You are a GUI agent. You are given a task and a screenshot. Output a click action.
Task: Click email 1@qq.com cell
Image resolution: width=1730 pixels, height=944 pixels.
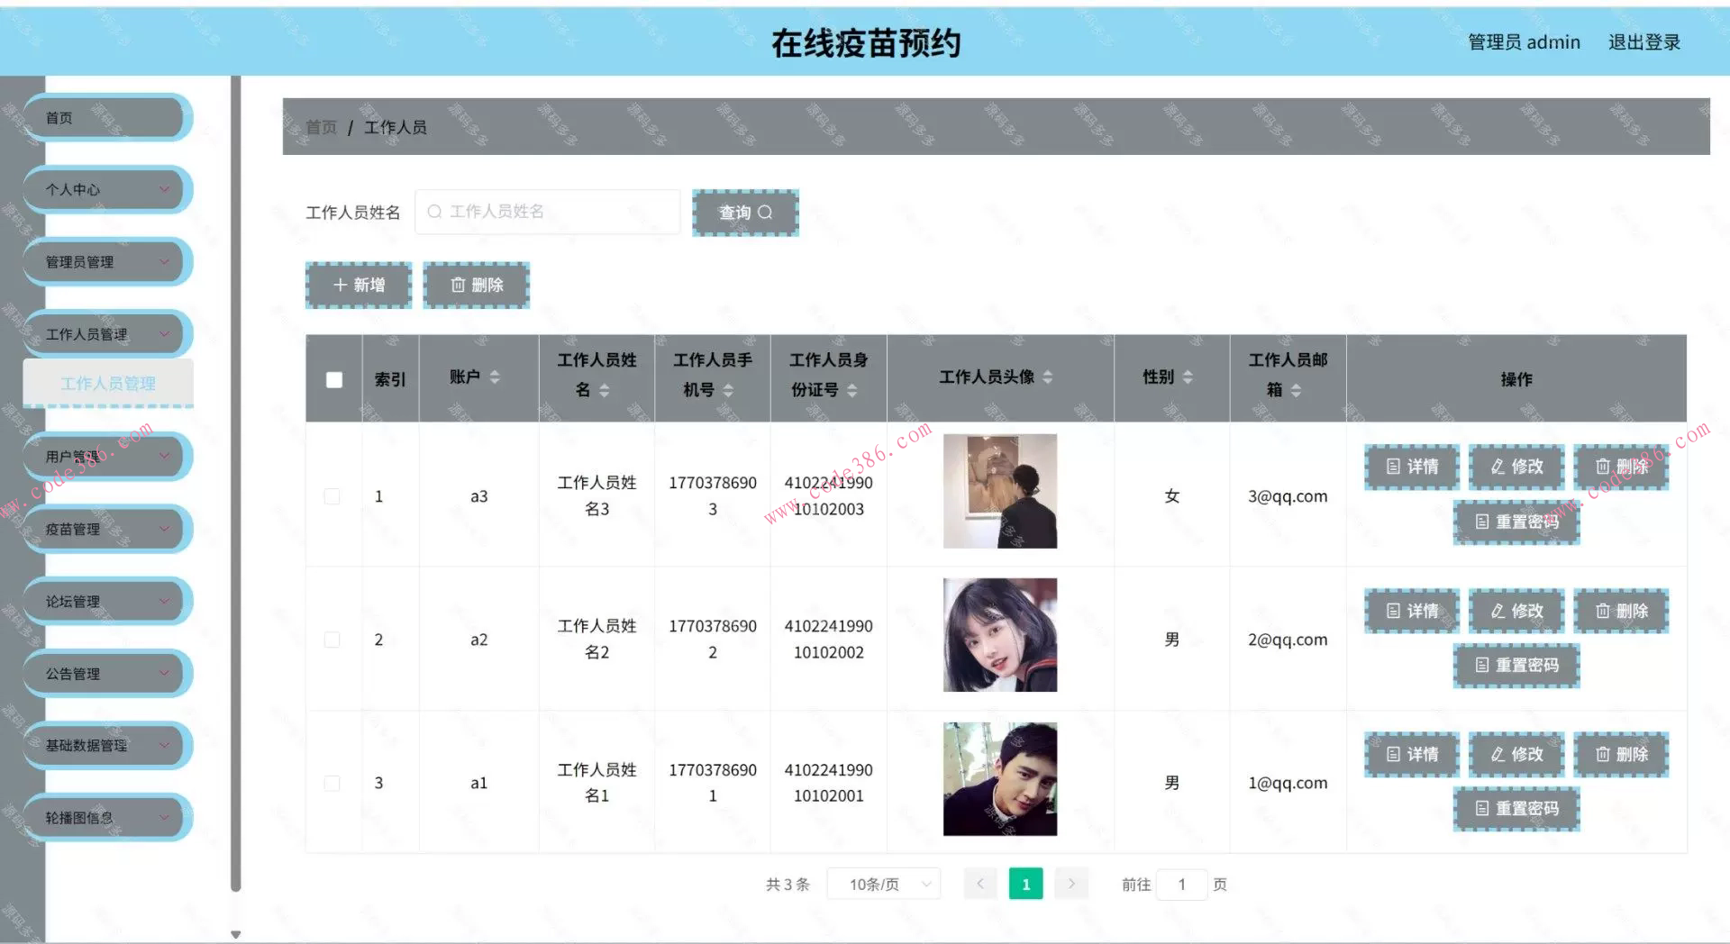[1288, 783]
